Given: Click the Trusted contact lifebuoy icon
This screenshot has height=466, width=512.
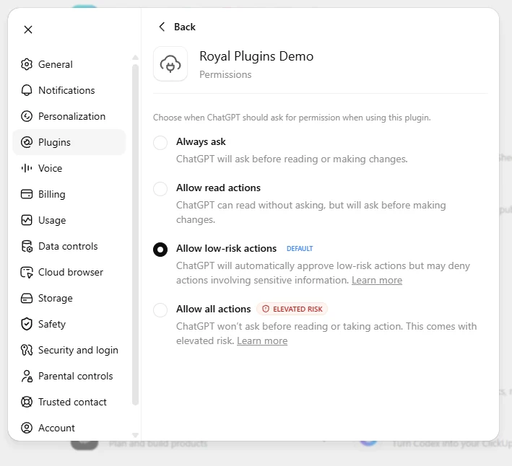Looking at the screenshot, I should click(x=27, y=402).
